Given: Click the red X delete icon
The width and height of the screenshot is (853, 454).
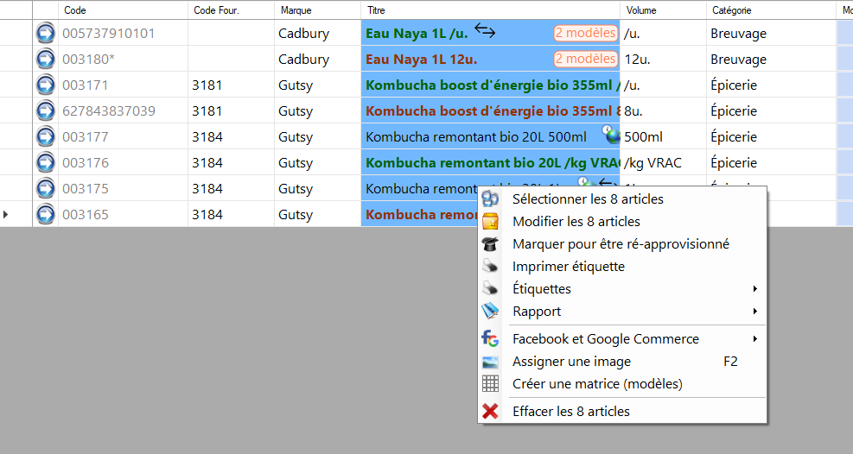Looking at the screenshot, I should pos(490,411).
